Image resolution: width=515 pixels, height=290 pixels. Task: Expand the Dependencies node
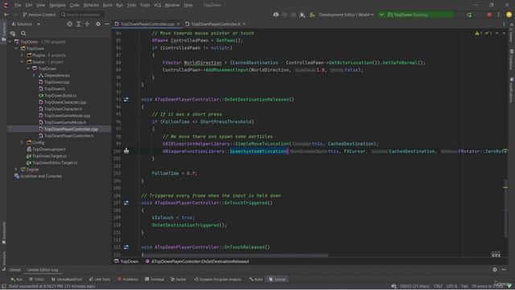[34, 75]
